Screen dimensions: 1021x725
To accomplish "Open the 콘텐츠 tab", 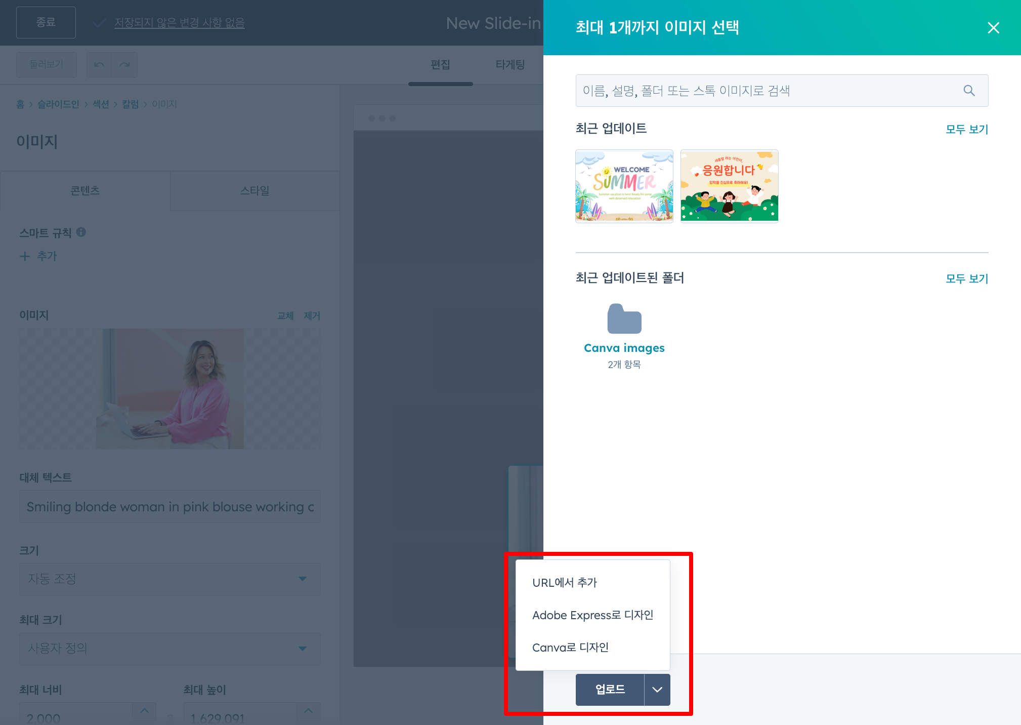I will [x=85, y=191].
